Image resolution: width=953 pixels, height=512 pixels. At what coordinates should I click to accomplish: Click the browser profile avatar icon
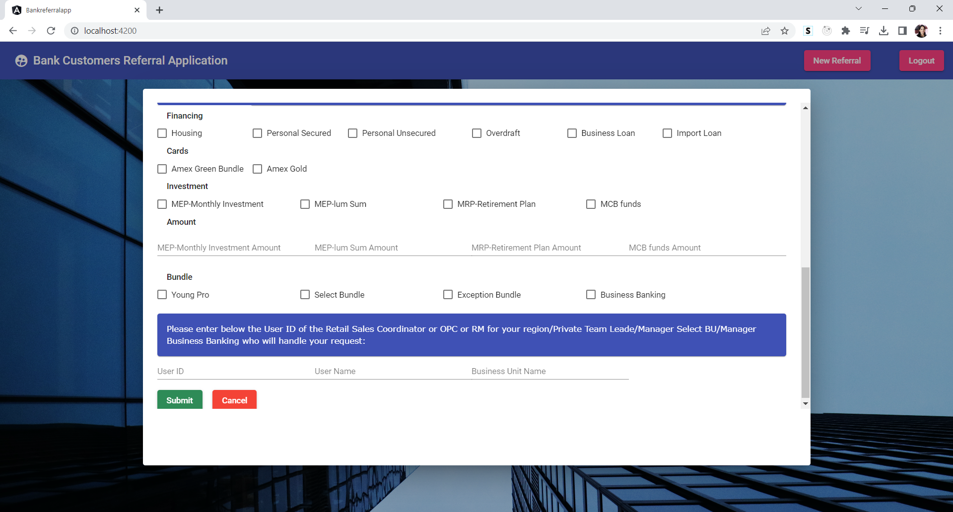[x=921, y=31]
